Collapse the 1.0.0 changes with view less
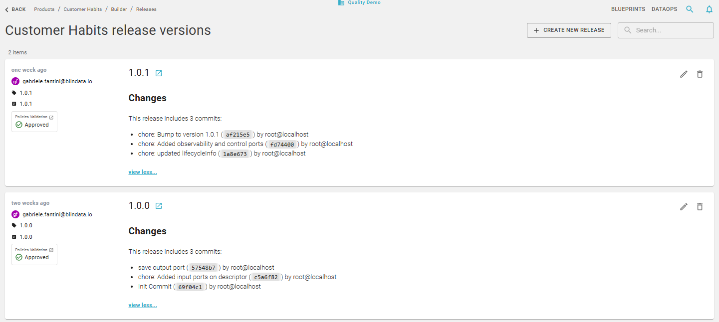The image size is (719, 322). [x=142, y=305]
